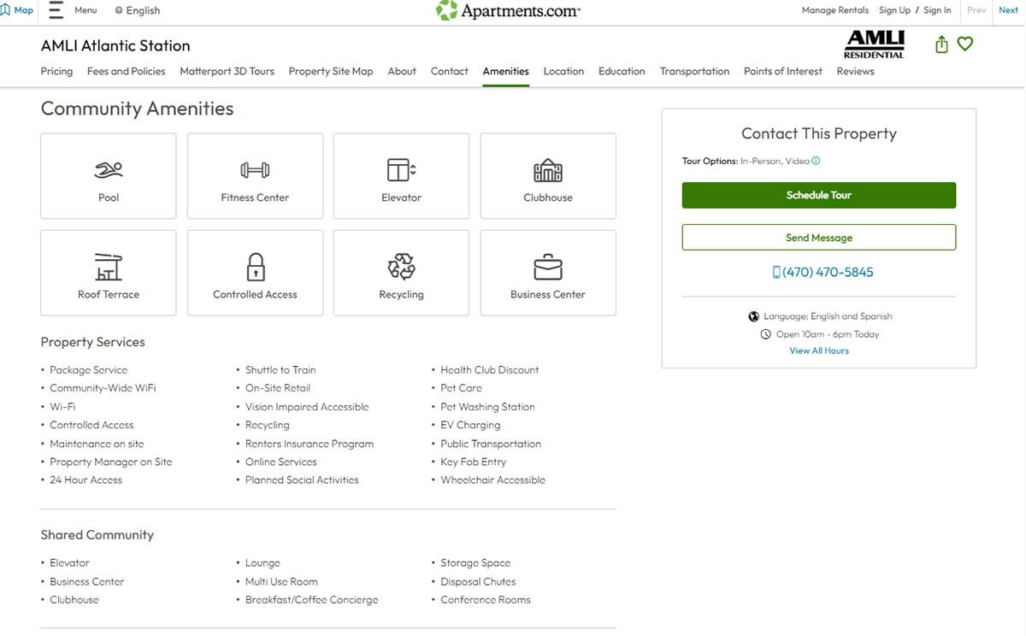Click Package Service list item
The width and height of the screenshot is (1026, 636).
(88, 370)
